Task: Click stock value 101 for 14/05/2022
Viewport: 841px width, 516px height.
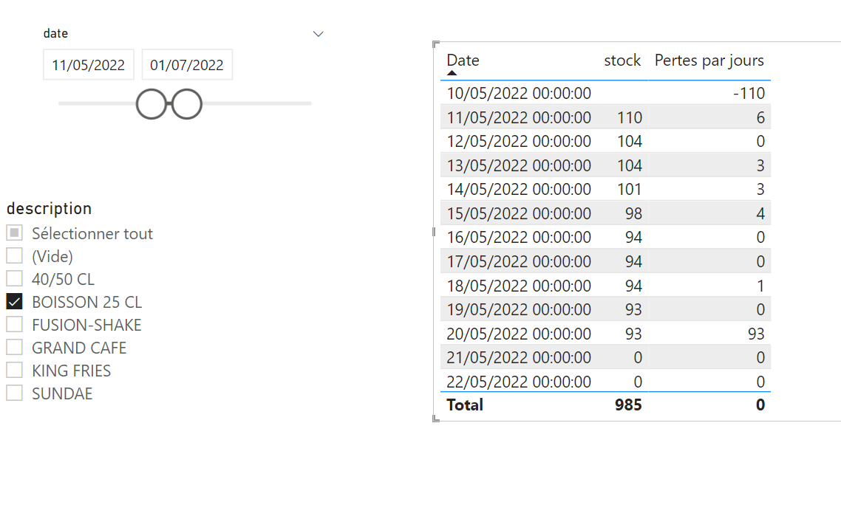Action: pos(629,189)
